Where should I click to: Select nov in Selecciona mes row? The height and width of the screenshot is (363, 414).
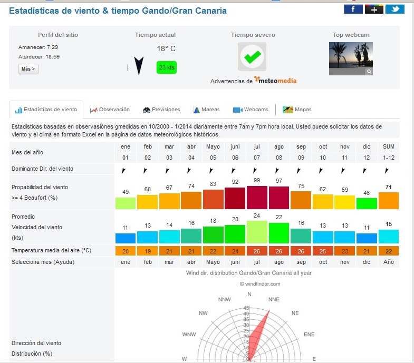coord(345,262)
